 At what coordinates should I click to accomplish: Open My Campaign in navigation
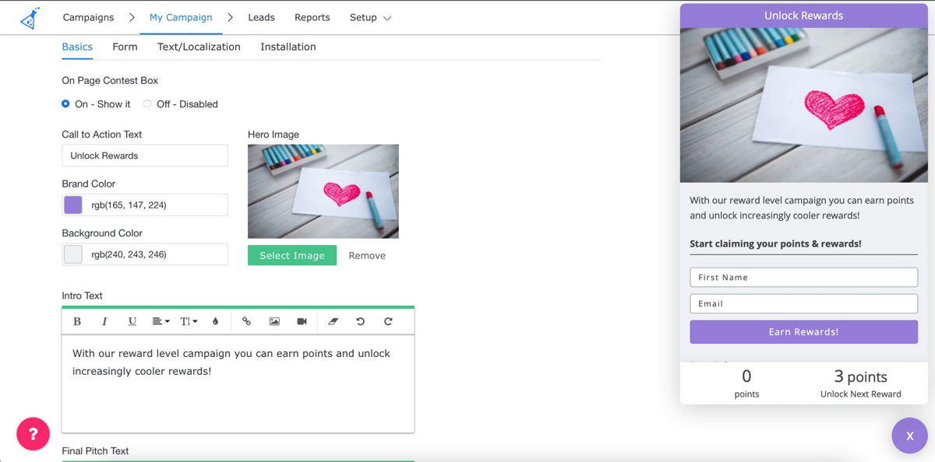tap(181, 17)
